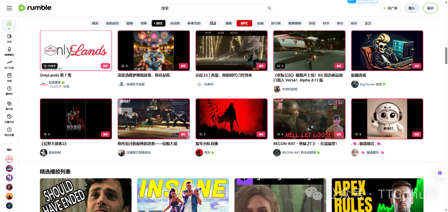Screen dimensions: 448x212
Task: Click the magnifier search icon
Action: point(270,8)
